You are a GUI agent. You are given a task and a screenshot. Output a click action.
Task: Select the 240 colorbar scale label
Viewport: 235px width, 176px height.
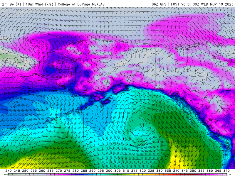click(9, 171)
